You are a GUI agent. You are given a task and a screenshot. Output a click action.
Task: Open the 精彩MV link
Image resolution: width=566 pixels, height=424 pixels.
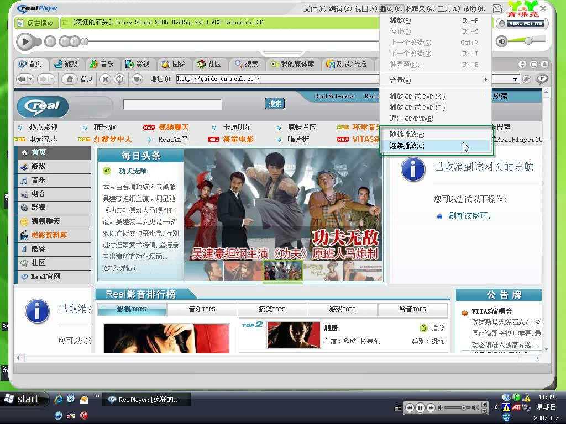click(x=104, y=128)
